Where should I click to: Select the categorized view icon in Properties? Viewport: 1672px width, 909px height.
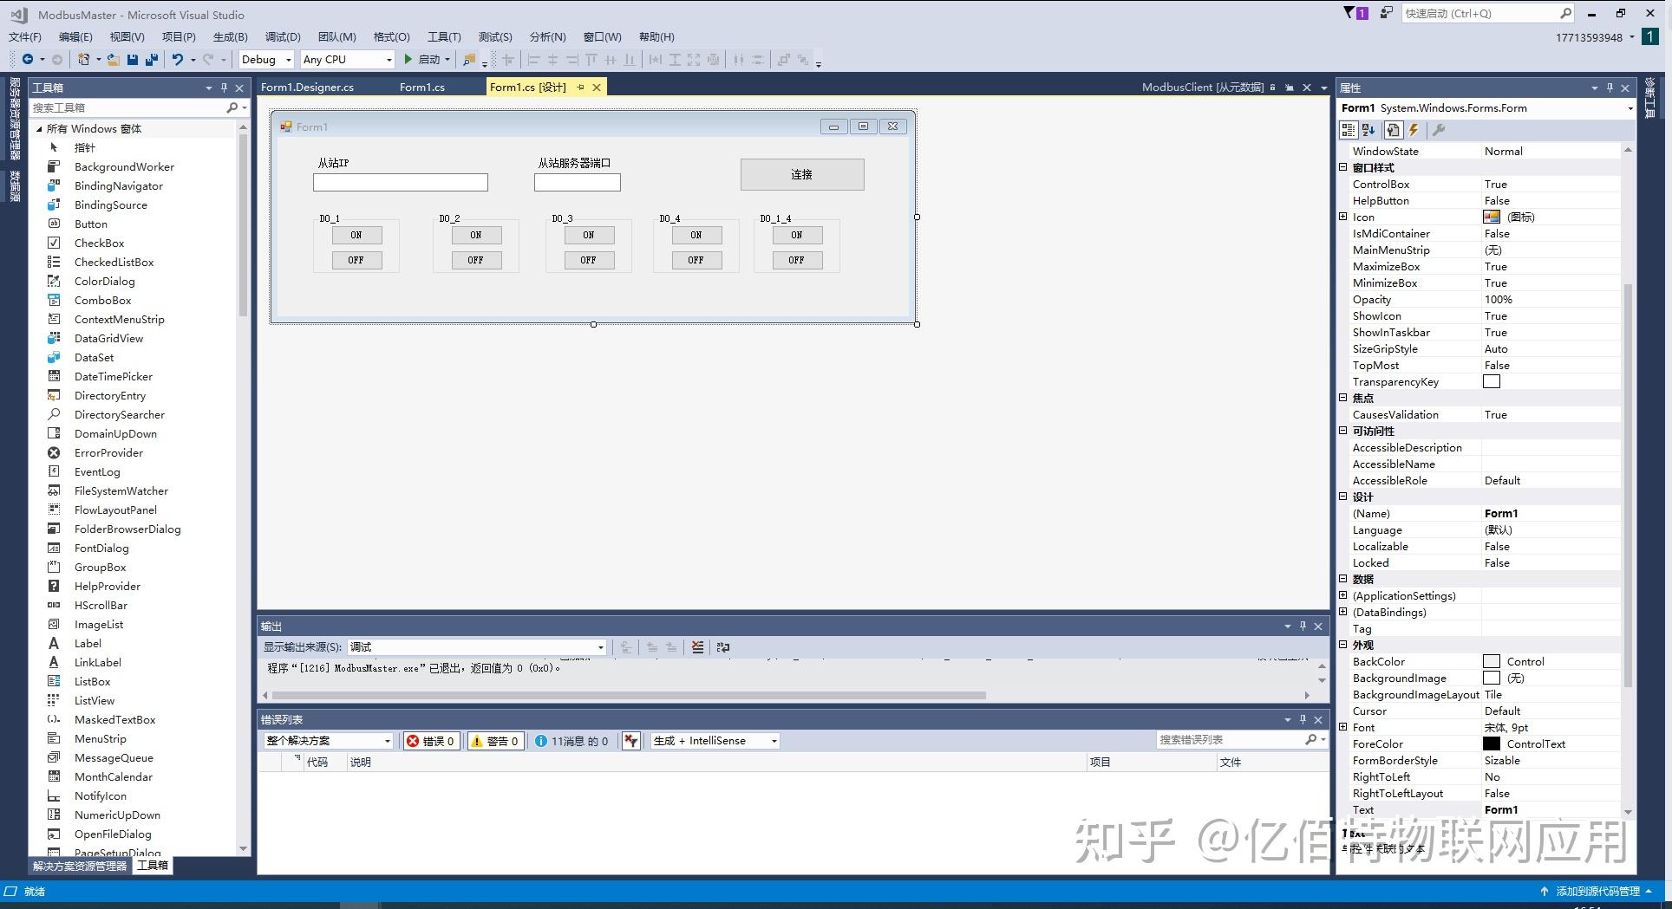1349,130
